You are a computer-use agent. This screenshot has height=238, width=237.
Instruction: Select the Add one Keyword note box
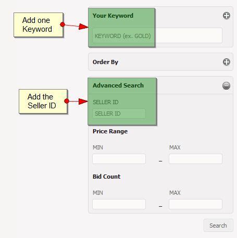pos(39,24)
